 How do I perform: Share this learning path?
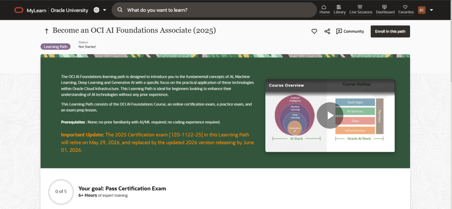327,31
